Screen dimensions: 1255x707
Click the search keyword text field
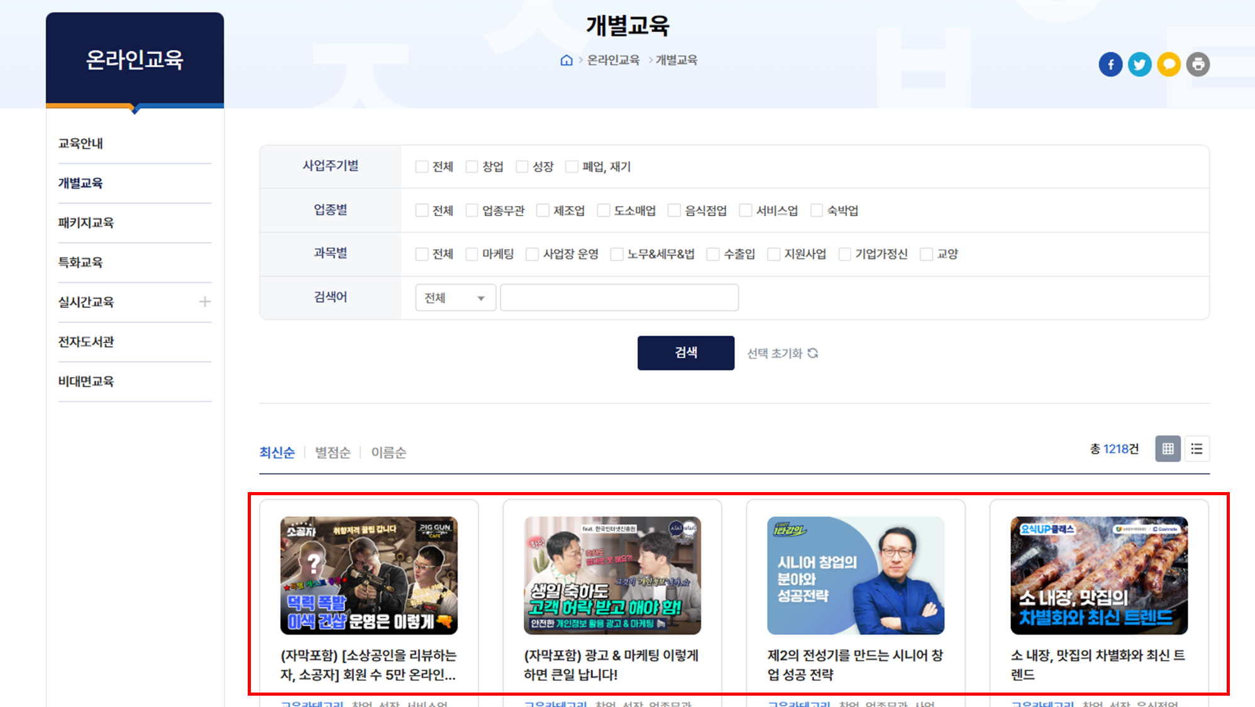pyautogui.click(x=619, y=298)
